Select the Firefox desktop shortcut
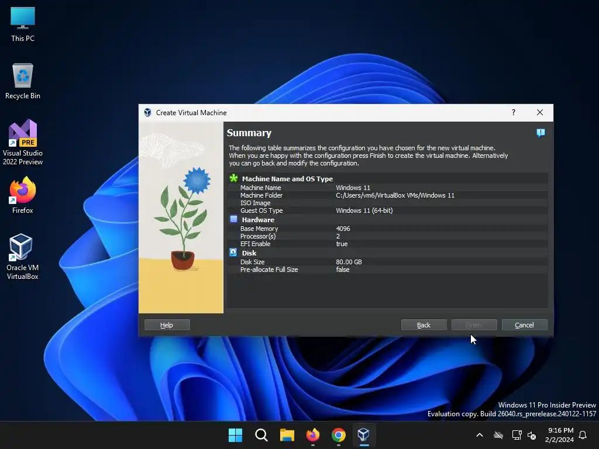599x449 pixels. pyautogui.click(x=23, y=195)
